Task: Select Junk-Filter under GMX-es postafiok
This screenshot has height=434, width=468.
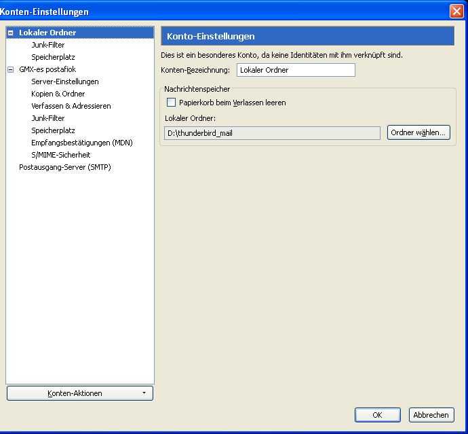Action: click(x=48, y=118)
